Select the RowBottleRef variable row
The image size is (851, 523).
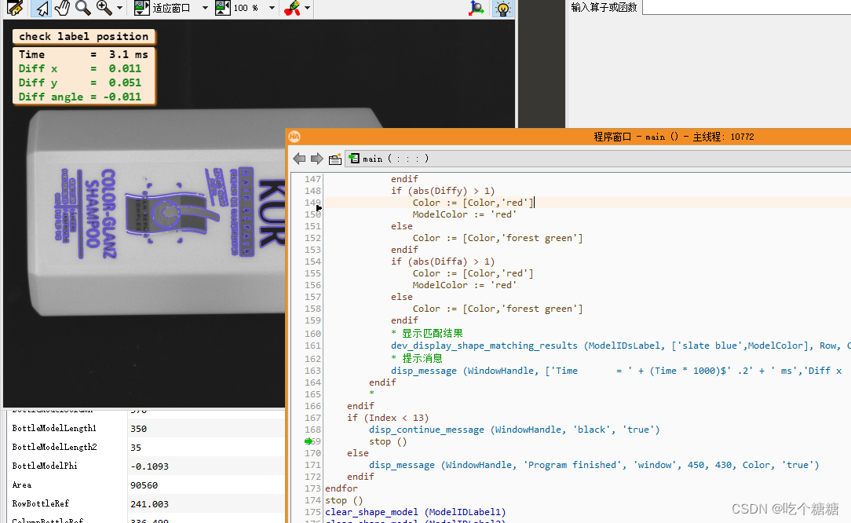(x=145, y=503)
